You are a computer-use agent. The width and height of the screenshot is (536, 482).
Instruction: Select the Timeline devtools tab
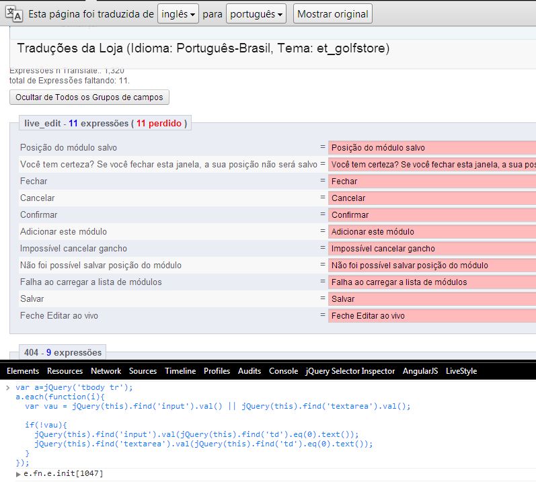point(180,371)
